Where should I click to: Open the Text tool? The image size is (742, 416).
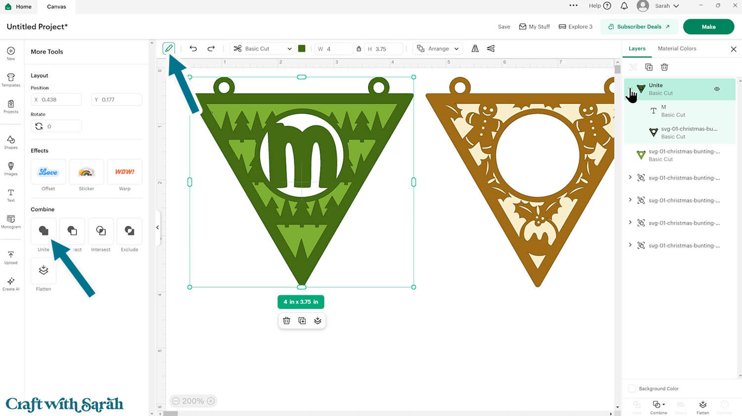coord(10,195)
